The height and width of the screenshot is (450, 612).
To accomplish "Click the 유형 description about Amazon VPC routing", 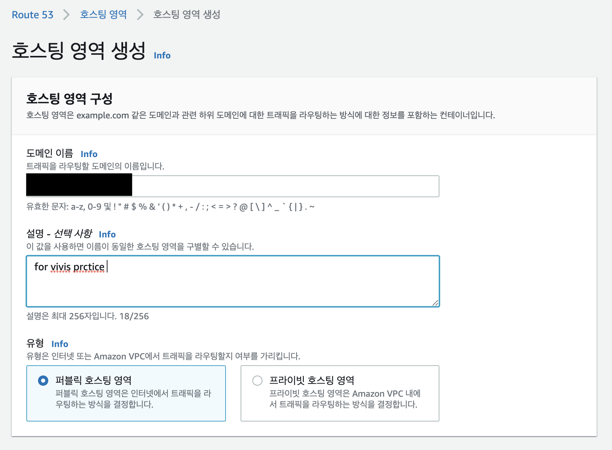I will pyautogui.click(x=163, y=356).
